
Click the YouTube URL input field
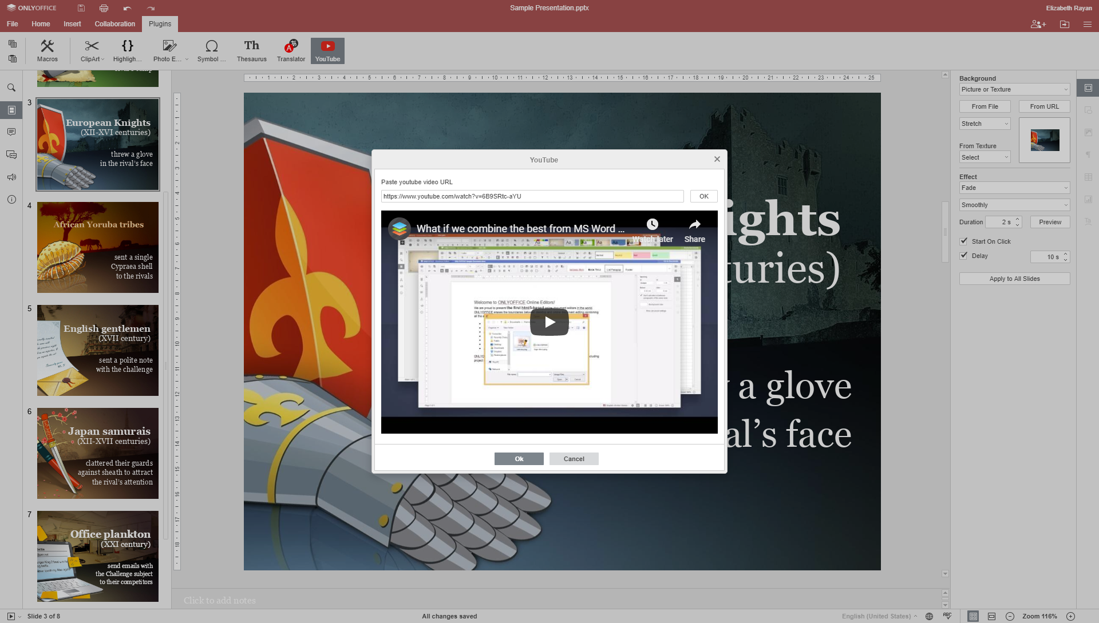coord(532,196)
